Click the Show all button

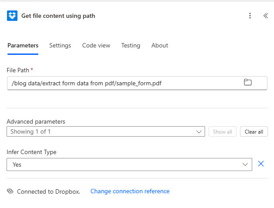pos(223,132)
